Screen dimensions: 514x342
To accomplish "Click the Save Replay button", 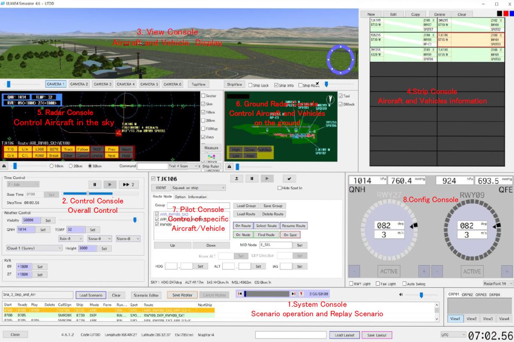I will tap(182, 295).
